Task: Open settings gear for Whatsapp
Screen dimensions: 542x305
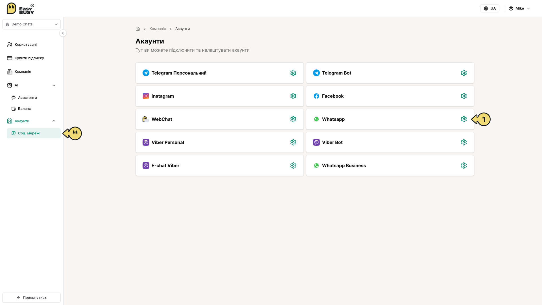Action: coord(464,119)
